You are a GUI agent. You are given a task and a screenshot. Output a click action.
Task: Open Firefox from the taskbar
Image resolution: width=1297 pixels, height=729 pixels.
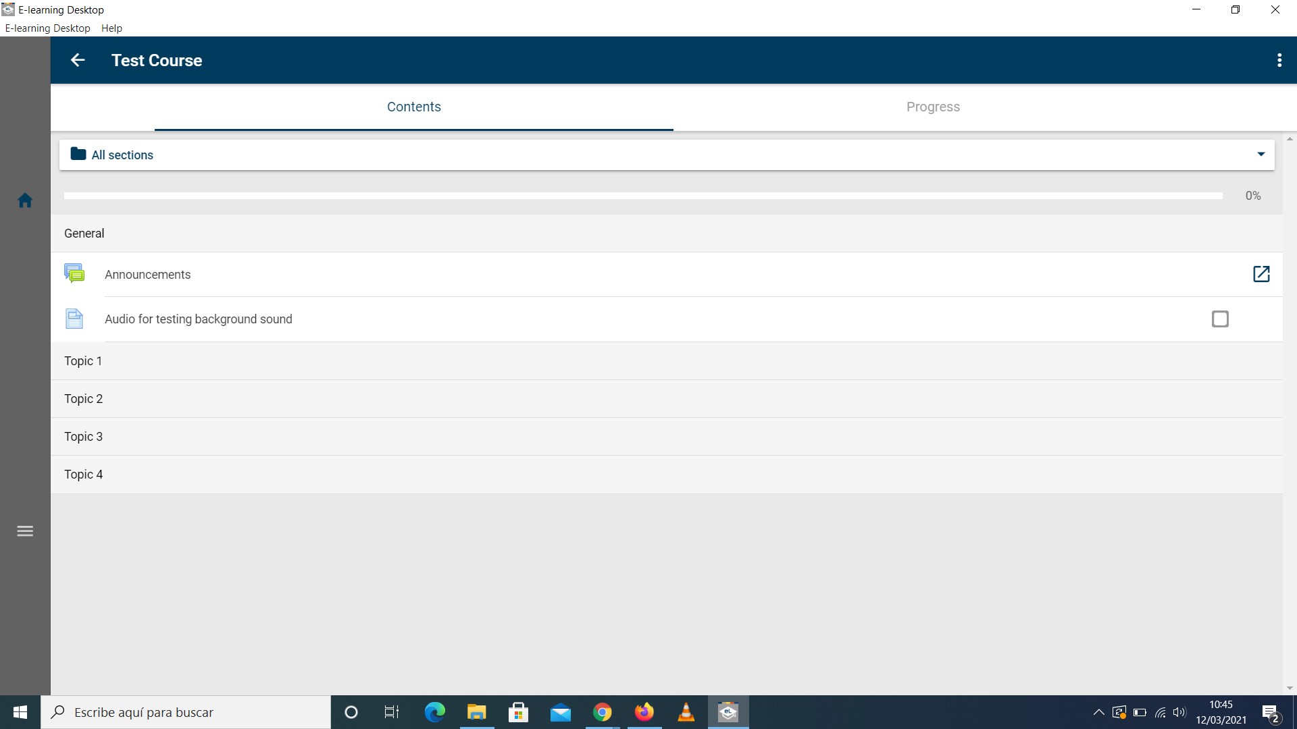pyautogui.click(x=644, y=712)
